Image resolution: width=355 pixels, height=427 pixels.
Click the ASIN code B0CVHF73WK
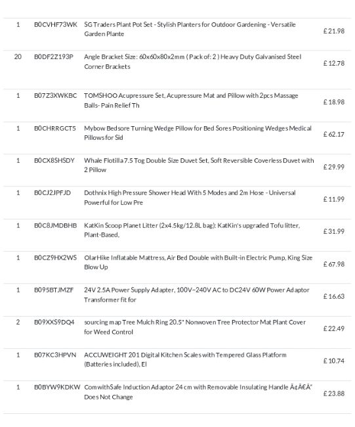point(56,24)
